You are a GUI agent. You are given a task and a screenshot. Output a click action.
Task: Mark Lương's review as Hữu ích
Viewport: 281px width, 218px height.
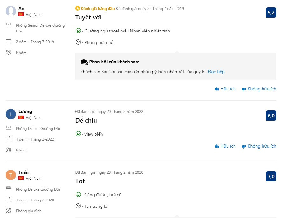click(x=225, y=146)
